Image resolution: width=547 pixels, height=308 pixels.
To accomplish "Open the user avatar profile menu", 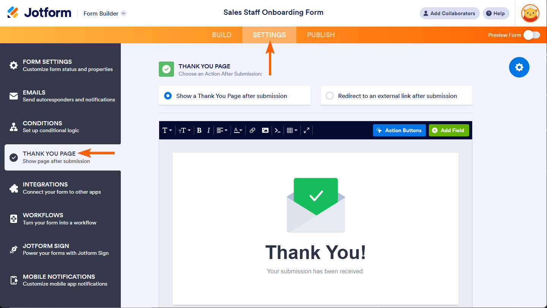I will [530, 13].
